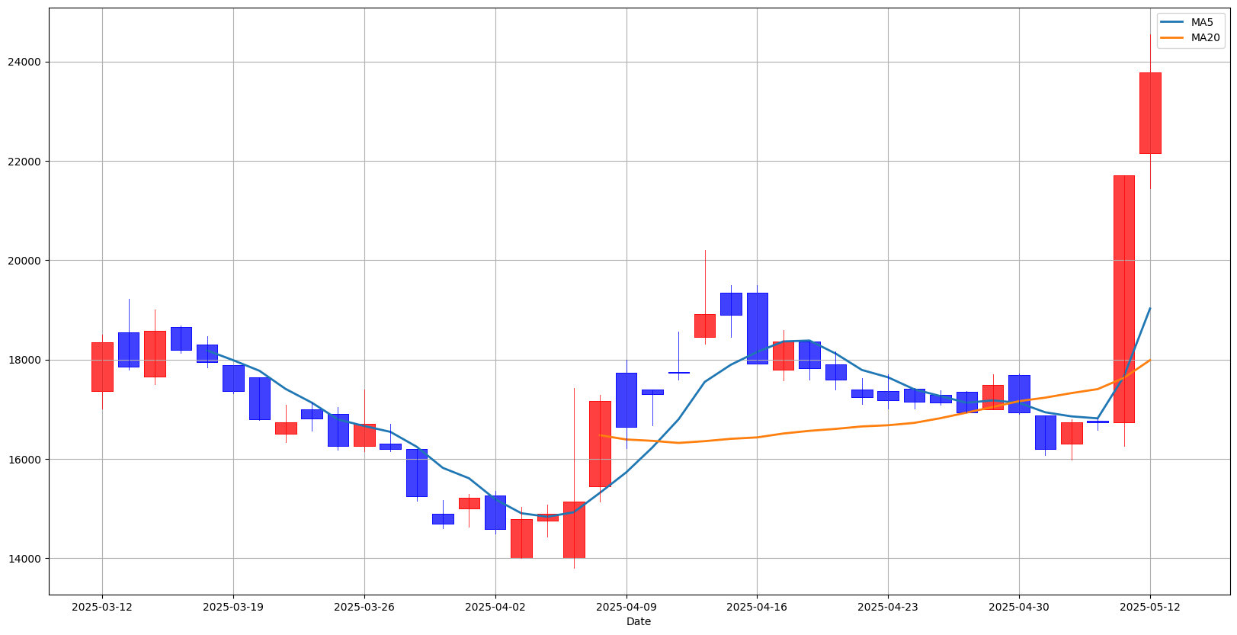
Task: Click the 2025-03-26 x-axis tick label
Action: point(364,607)
